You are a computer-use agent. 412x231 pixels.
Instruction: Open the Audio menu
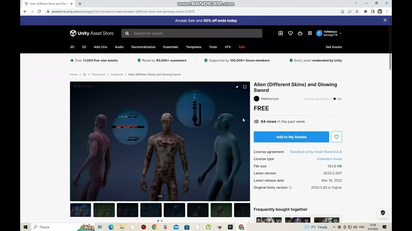click(x=119, y=47)
